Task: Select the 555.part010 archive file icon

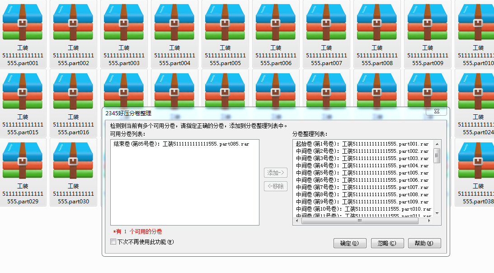Action: click(476, 22)
